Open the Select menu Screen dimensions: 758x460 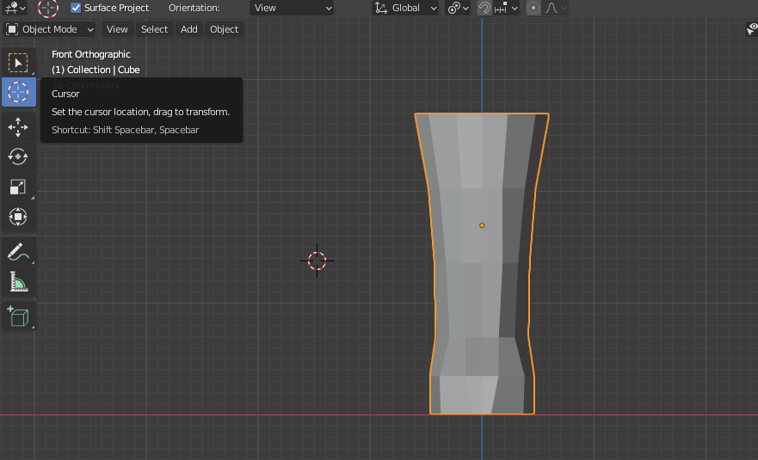[x=154, y=29]
